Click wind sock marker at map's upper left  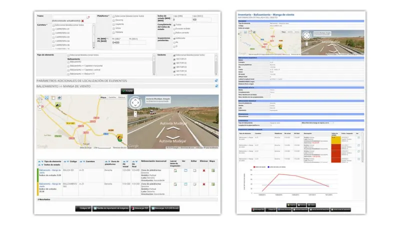point(58,105)
